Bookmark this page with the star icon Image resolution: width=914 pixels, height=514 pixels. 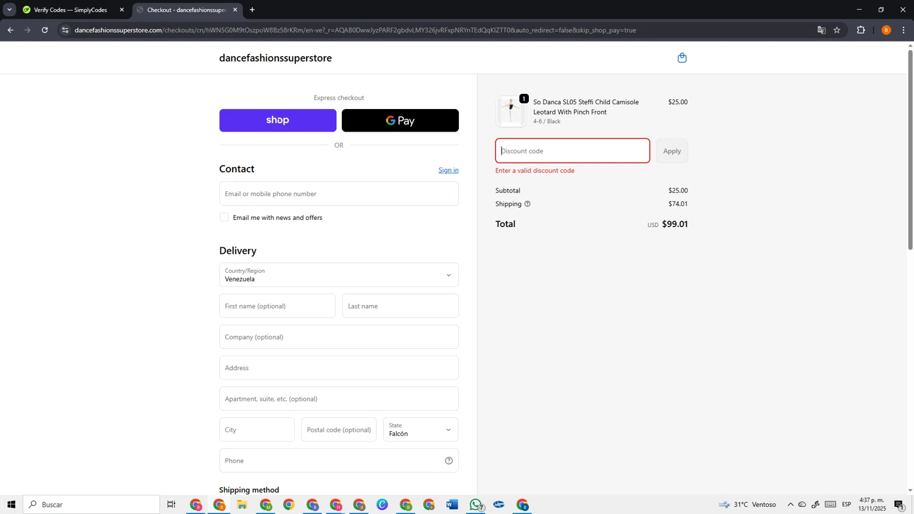point(837,30)
